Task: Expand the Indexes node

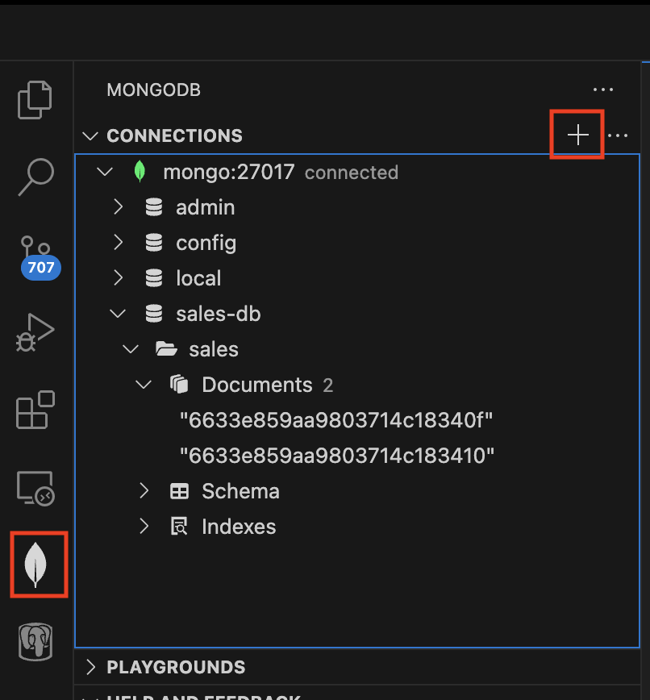Action: click(x=144, y=527)
